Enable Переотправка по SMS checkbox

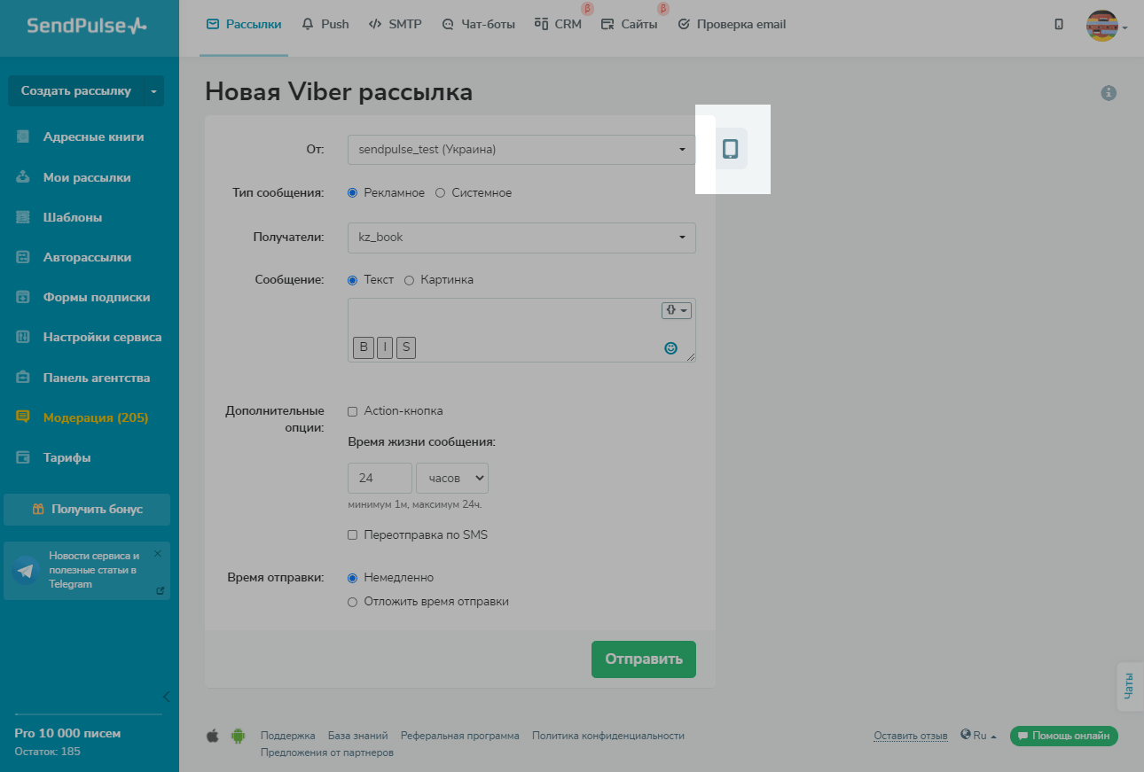pyautogui.click(x=352, y=535)
